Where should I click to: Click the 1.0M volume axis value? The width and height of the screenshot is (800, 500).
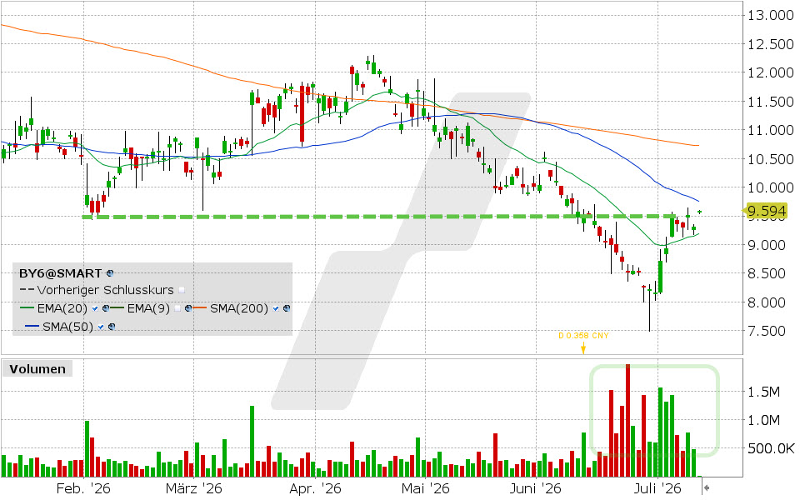click(x=764, y=420)
